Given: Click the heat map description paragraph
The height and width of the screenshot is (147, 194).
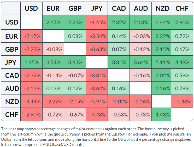Looking at the screenshot, I should (96, 137).
